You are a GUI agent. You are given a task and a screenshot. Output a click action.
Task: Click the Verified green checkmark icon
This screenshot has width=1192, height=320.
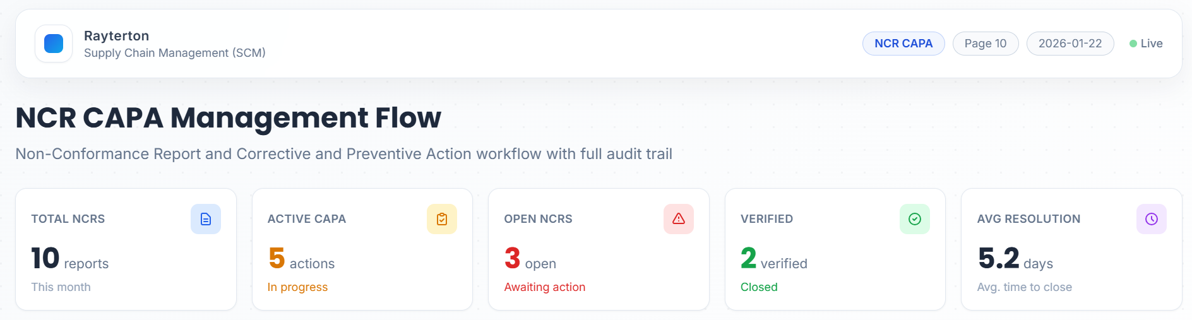pyautogui.click(x=915, y=219)
